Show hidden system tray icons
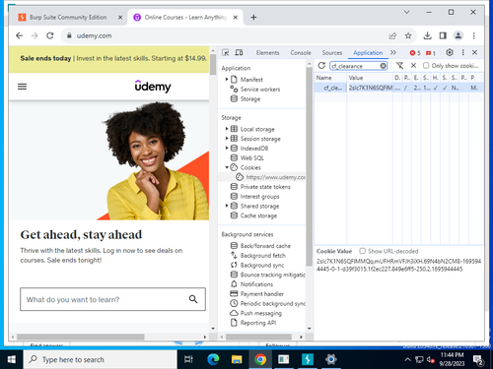Screen dimensions: 493x369 407,359
